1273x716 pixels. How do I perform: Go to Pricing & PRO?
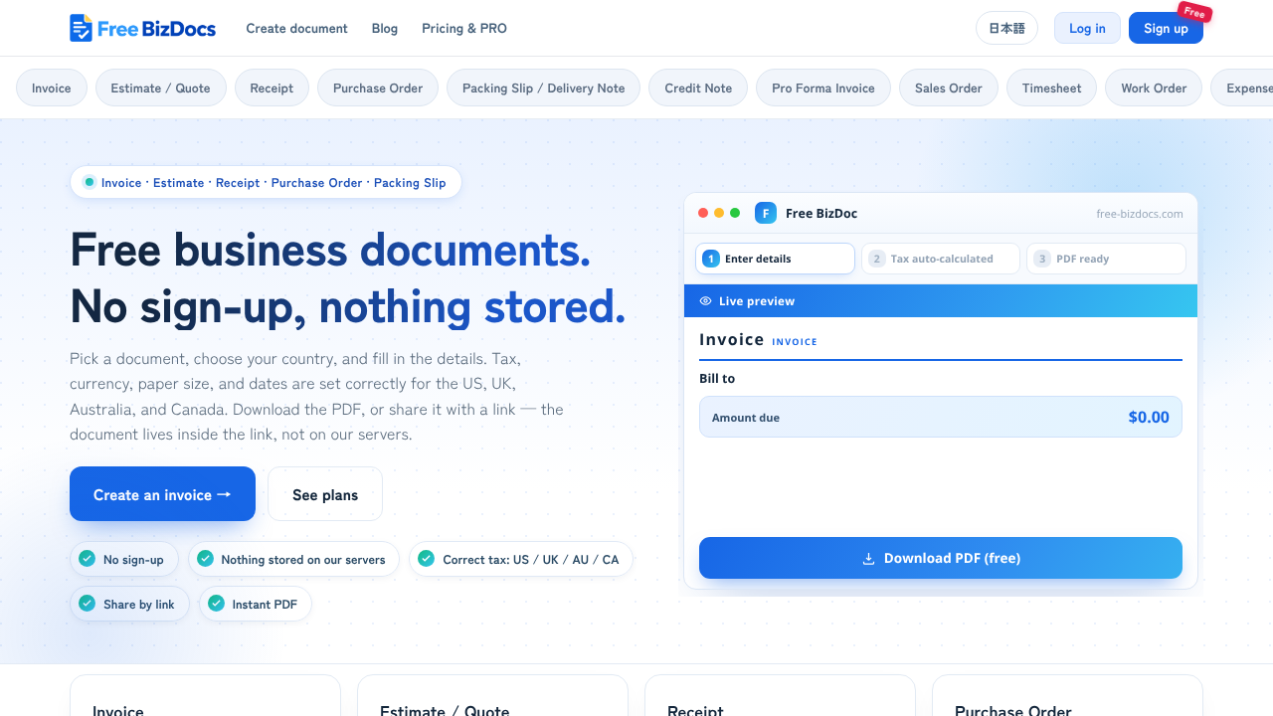pos(464,28)
